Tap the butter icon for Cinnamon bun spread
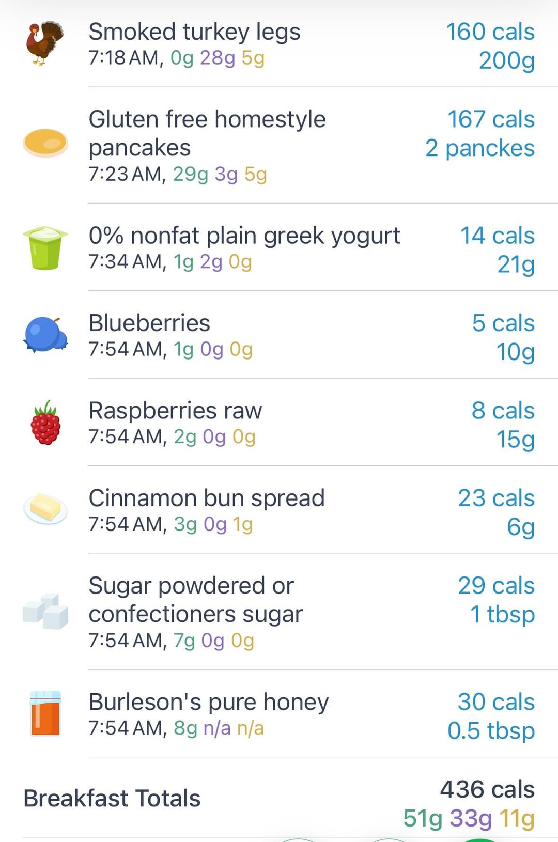This screenshot has width=558, height=842. click(x=45, y=509)
